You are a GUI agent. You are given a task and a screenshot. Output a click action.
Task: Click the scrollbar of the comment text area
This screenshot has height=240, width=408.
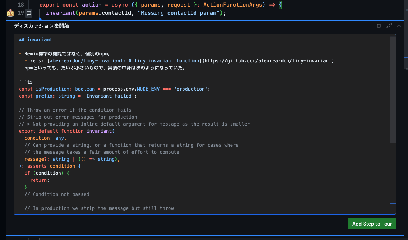point(392,90)
